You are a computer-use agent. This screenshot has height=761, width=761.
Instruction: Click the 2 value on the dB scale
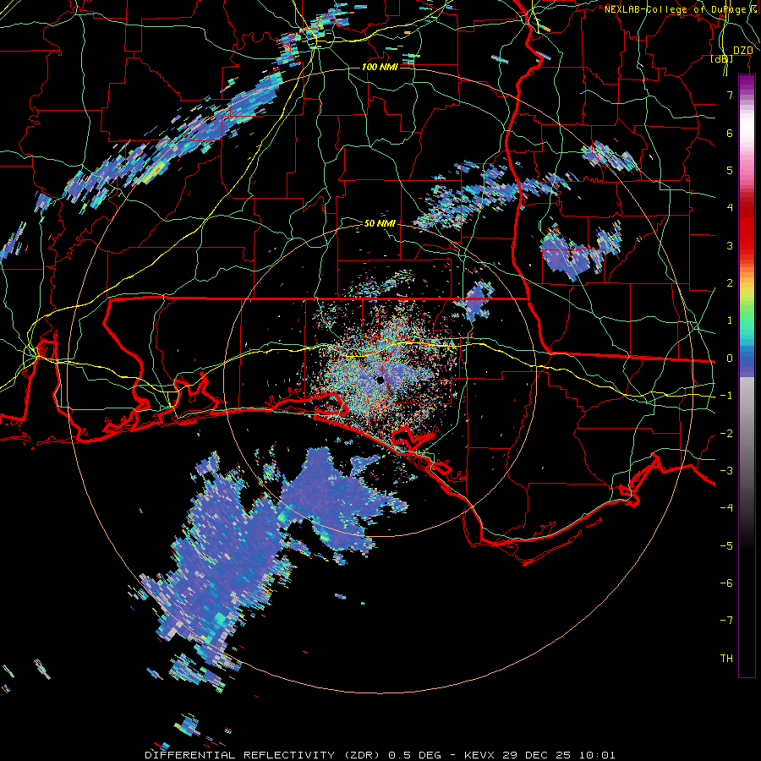pos(730,283)
